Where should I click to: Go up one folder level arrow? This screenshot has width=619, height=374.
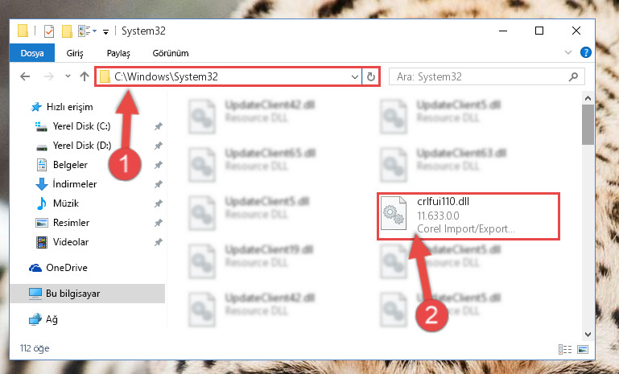84,76
